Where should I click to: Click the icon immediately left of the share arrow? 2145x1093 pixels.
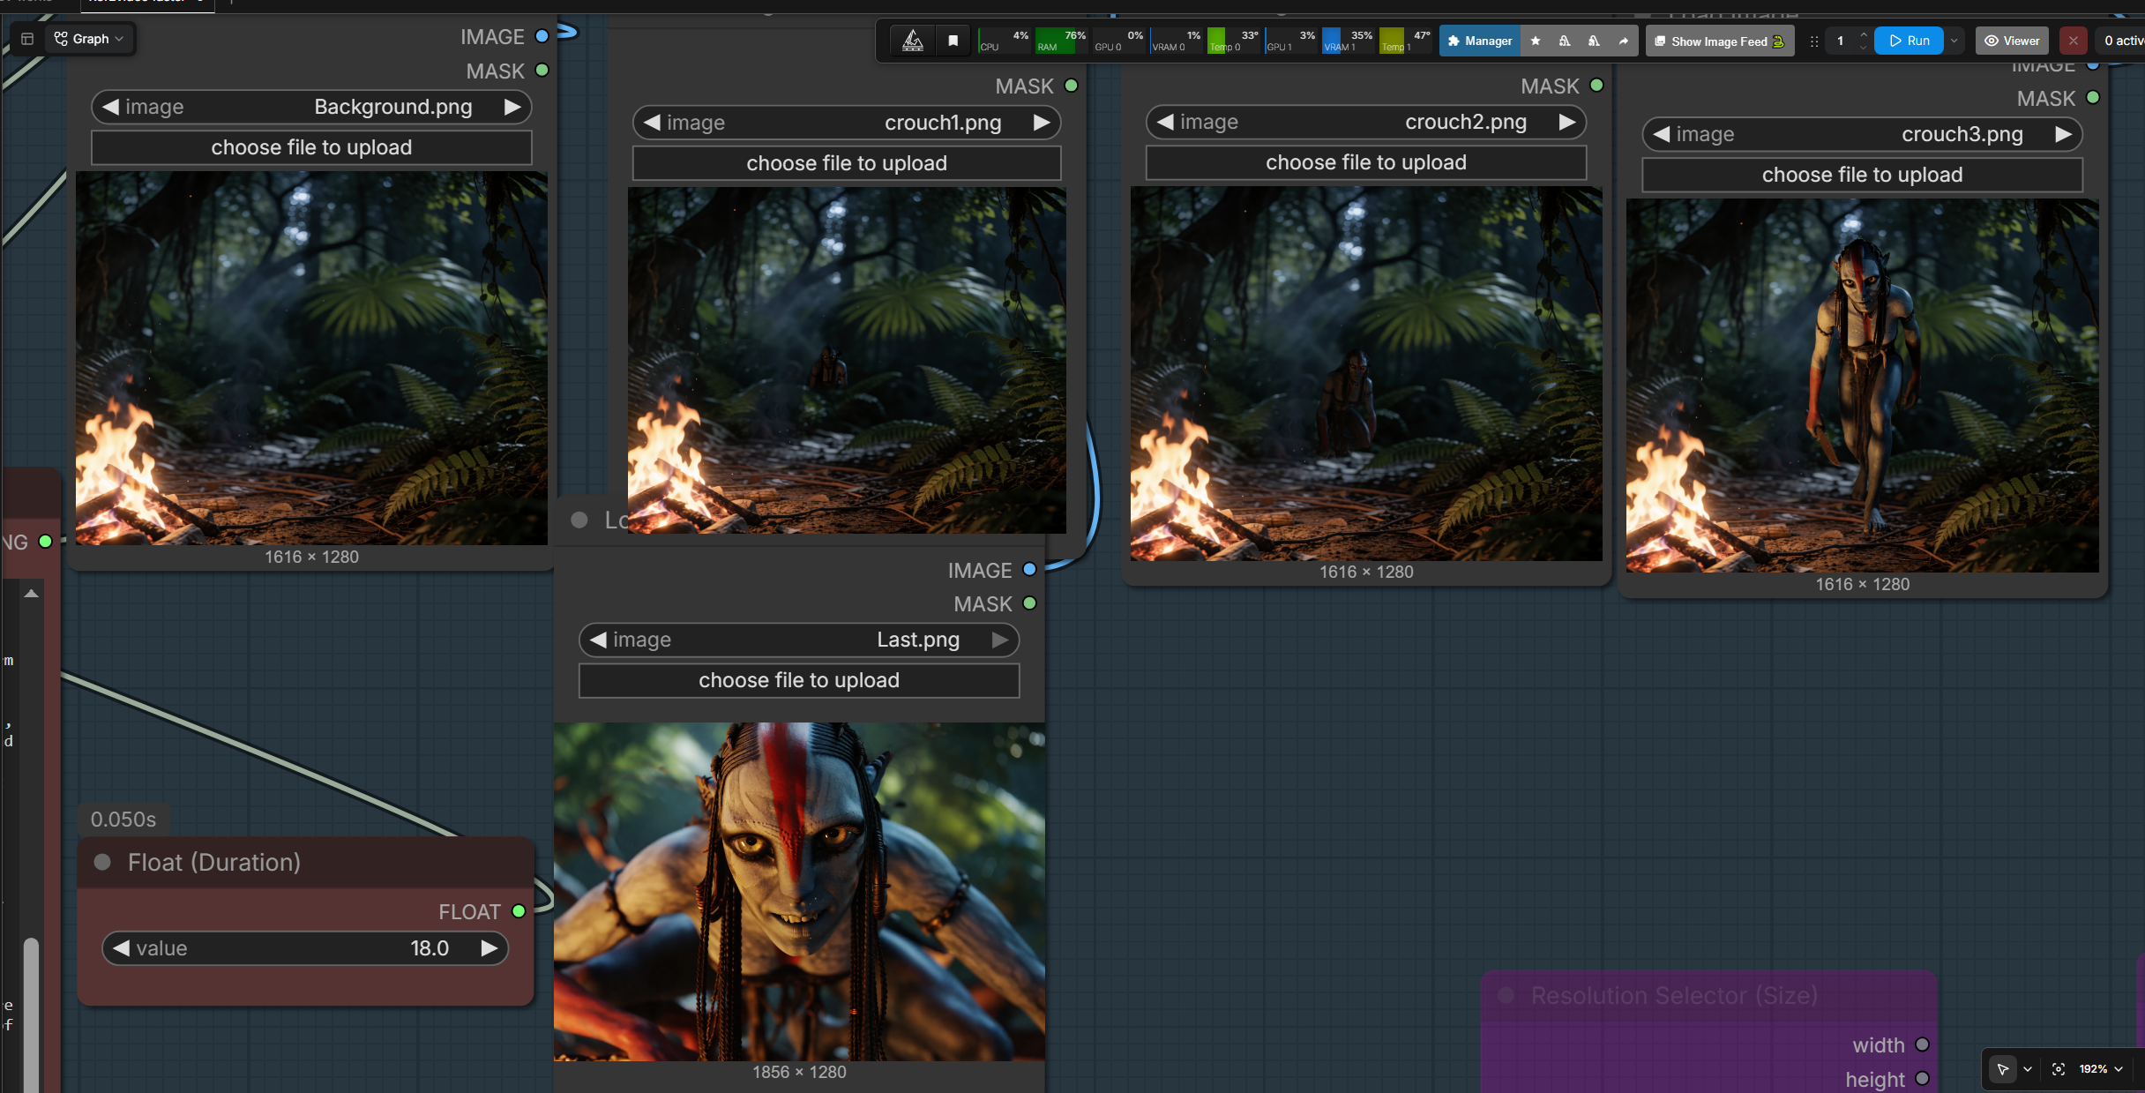tap(1594, 41)
